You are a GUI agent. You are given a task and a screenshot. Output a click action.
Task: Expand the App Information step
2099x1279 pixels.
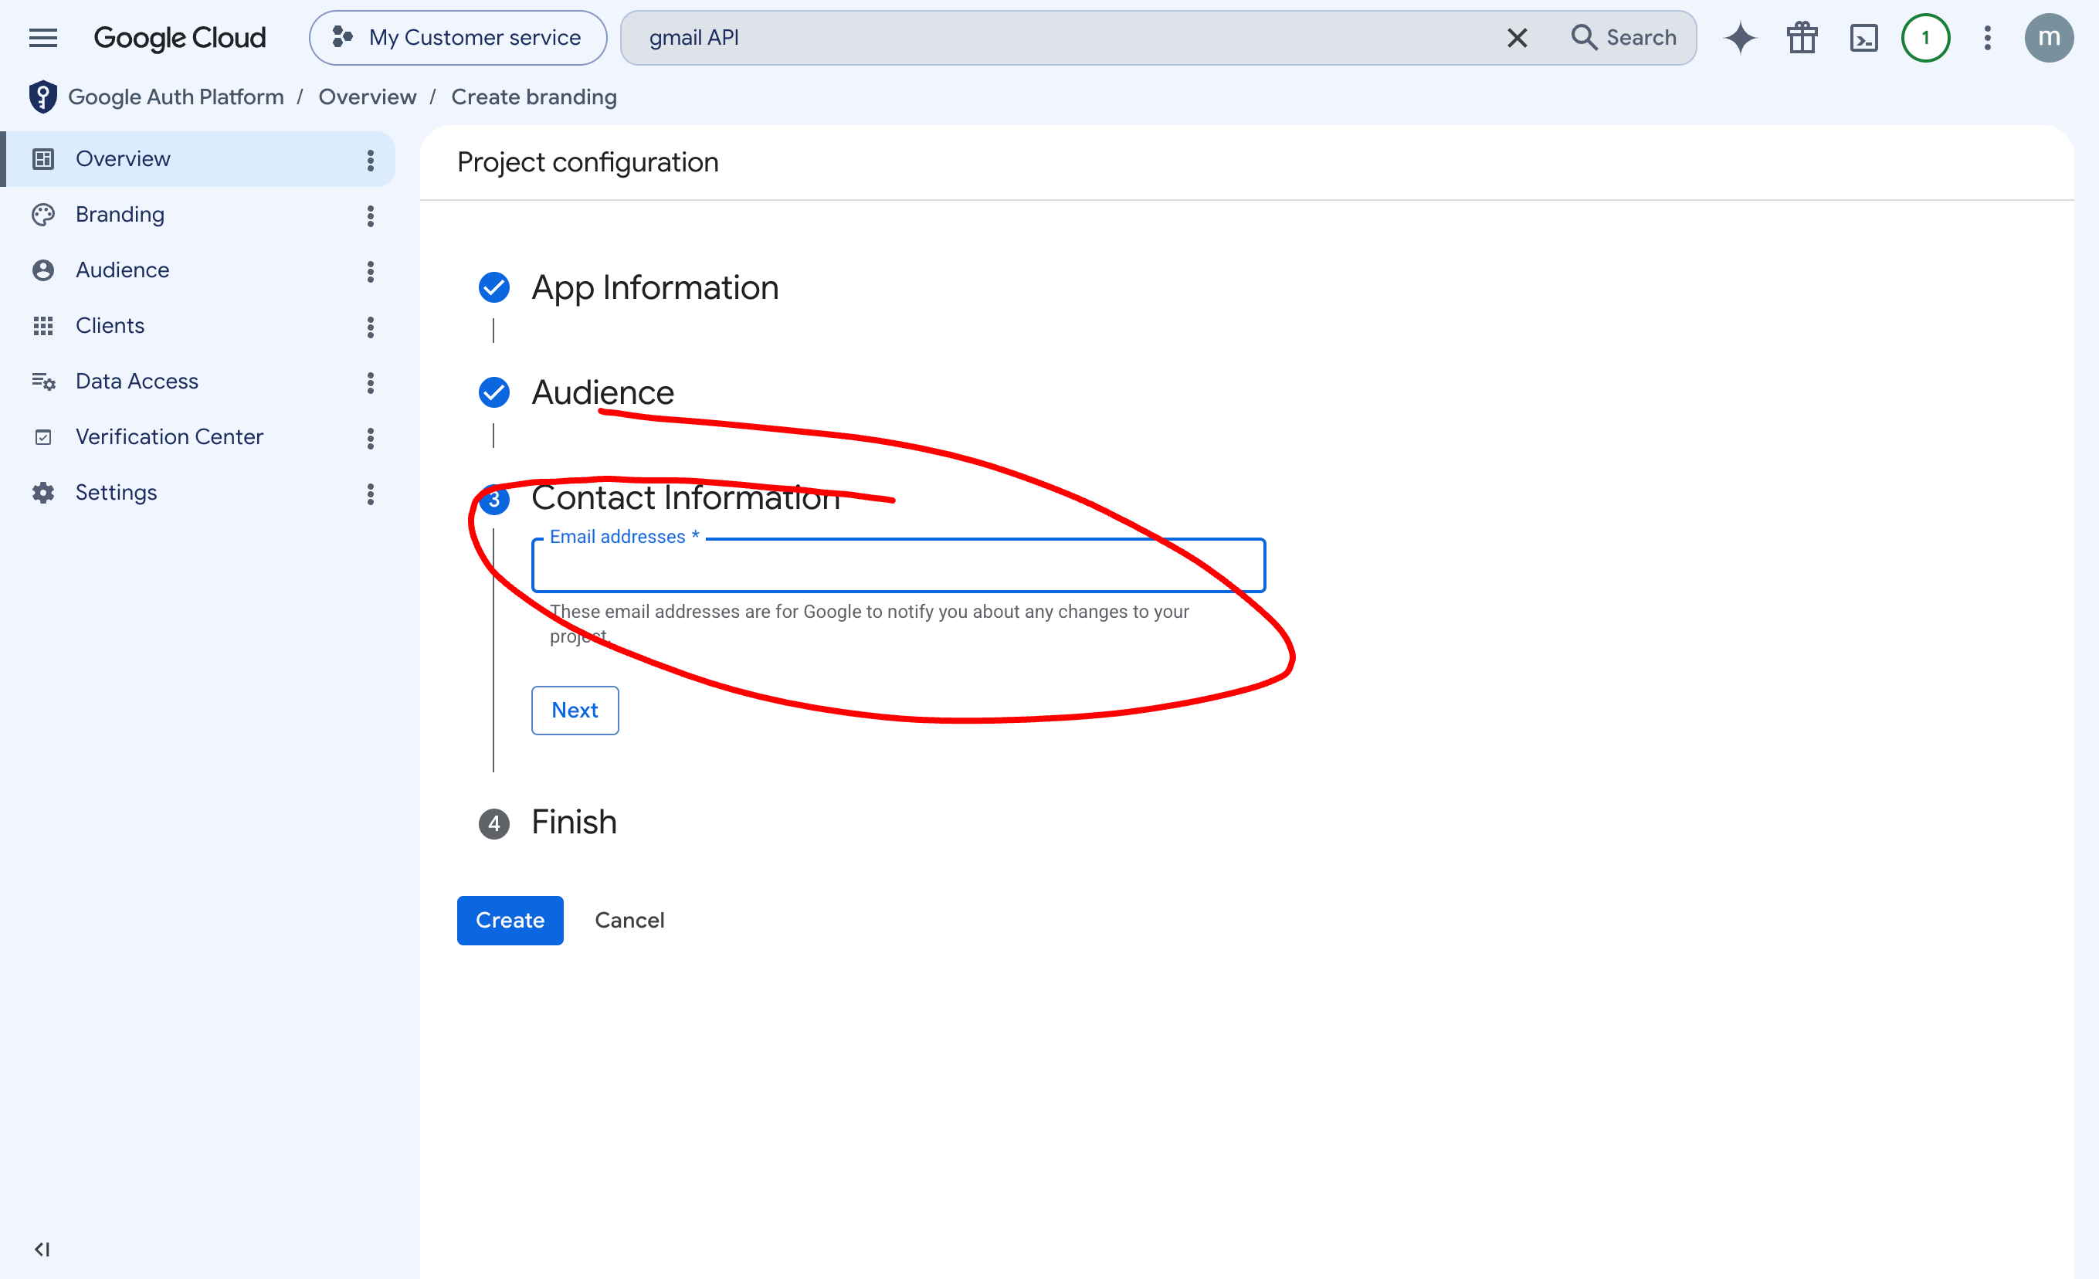(654, 288)
